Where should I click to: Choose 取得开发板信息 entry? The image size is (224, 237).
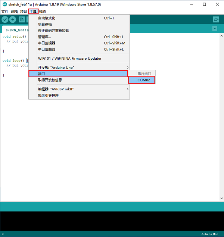point(79,80)
